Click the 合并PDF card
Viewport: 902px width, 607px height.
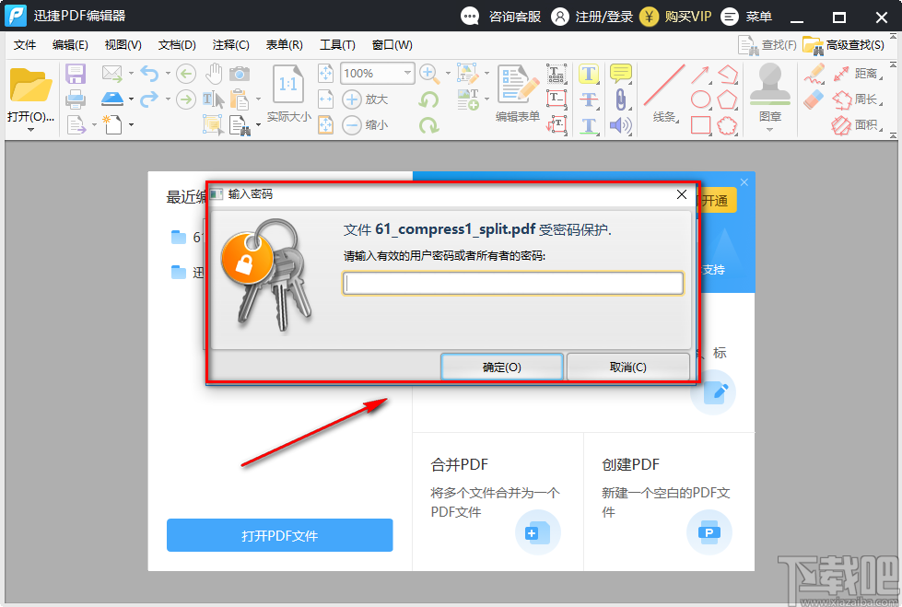498,501
